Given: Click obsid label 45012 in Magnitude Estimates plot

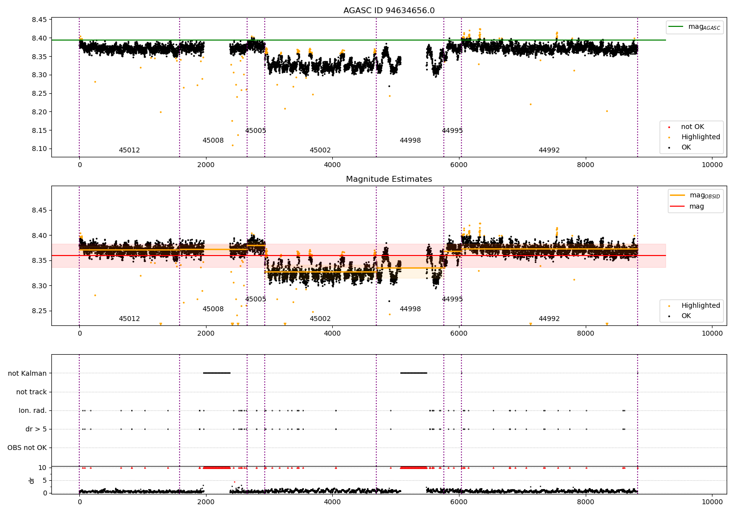Looking at the screenshot, I should tap(129, 319).
